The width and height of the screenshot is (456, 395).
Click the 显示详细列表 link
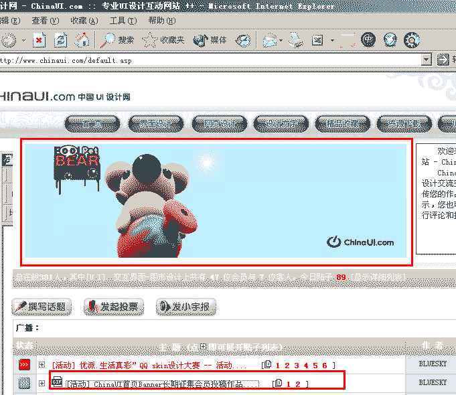click(378, 277)
